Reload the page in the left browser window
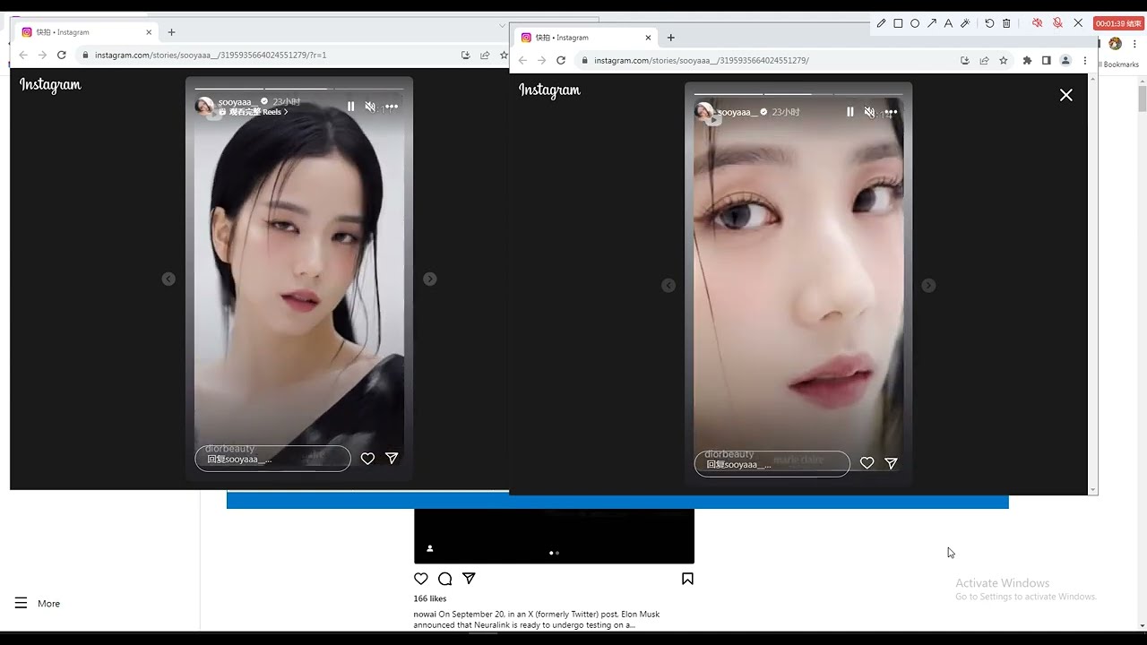Viewport: 1147px width, 645px height. coord(62,55)
